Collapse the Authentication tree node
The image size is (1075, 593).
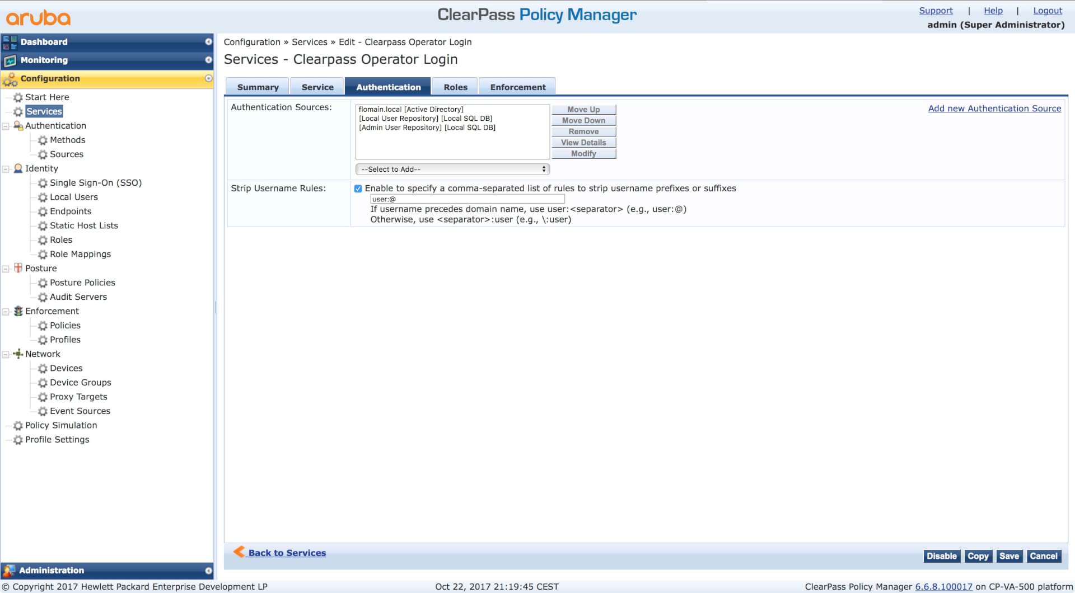coord(6,126)
